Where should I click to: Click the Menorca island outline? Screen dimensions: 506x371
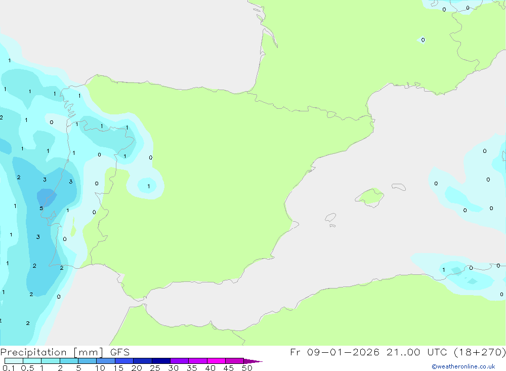[399, 187]
